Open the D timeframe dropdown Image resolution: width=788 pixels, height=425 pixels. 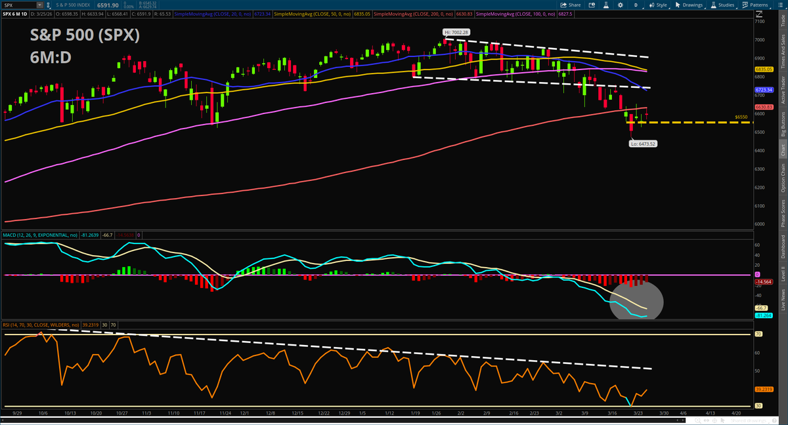pyautogui.click(x=636, y=5)
